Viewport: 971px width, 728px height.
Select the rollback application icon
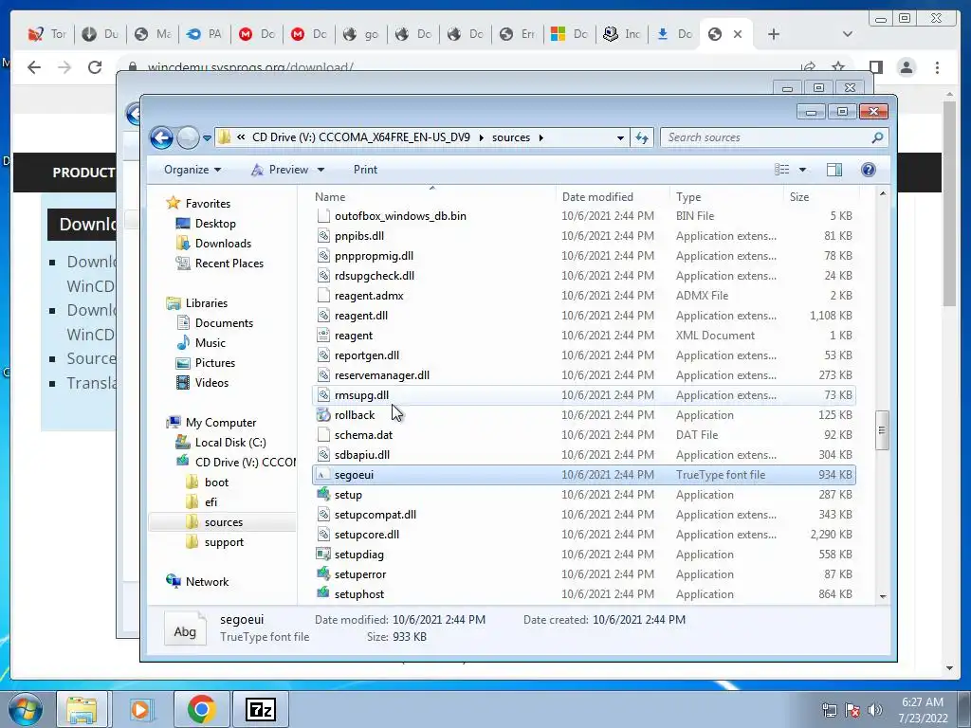[322, 415]
